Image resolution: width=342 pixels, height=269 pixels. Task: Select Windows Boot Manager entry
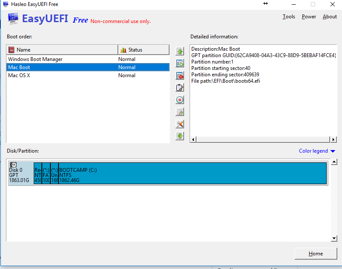pos(88,59)
